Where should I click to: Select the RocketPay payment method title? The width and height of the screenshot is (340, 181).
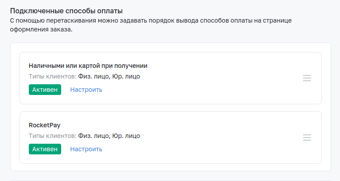pos(44,125)
